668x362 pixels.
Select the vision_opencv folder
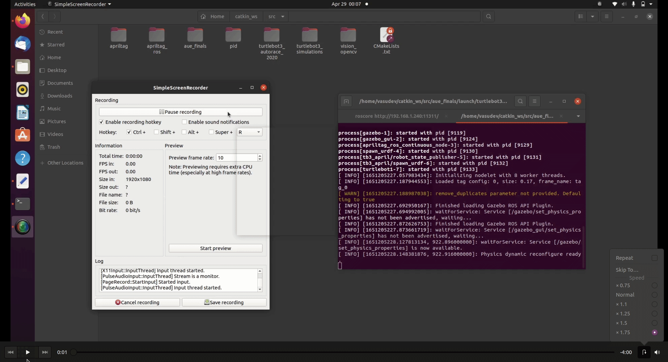[x=348, y=41]
